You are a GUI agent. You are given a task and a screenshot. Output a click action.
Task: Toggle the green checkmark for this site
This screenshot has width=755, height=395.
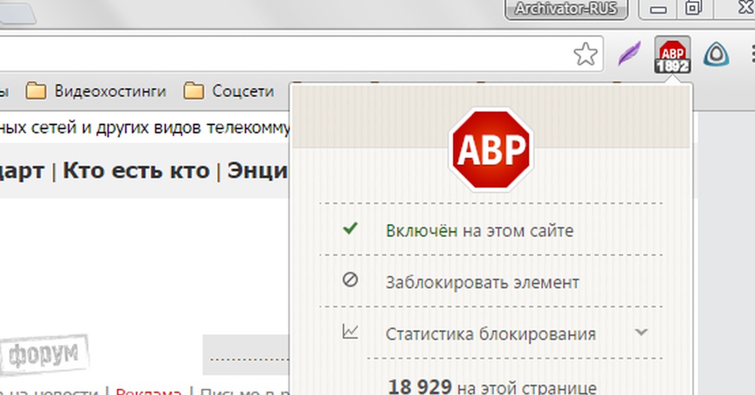(350, 229)
